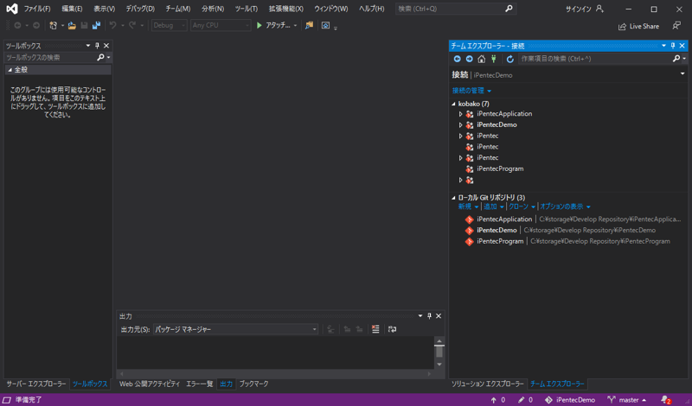Clear all output with the clear icon
The image size is (692, 406).
click(x=375, y=329)
